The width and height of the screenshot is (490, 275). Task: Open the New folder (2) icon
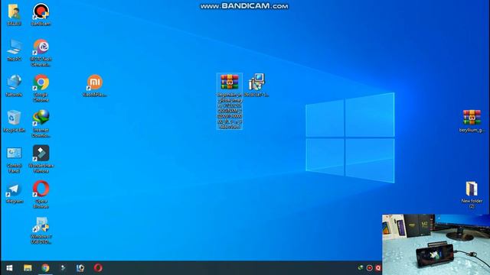pyautogui.click(x=472, y=195)
